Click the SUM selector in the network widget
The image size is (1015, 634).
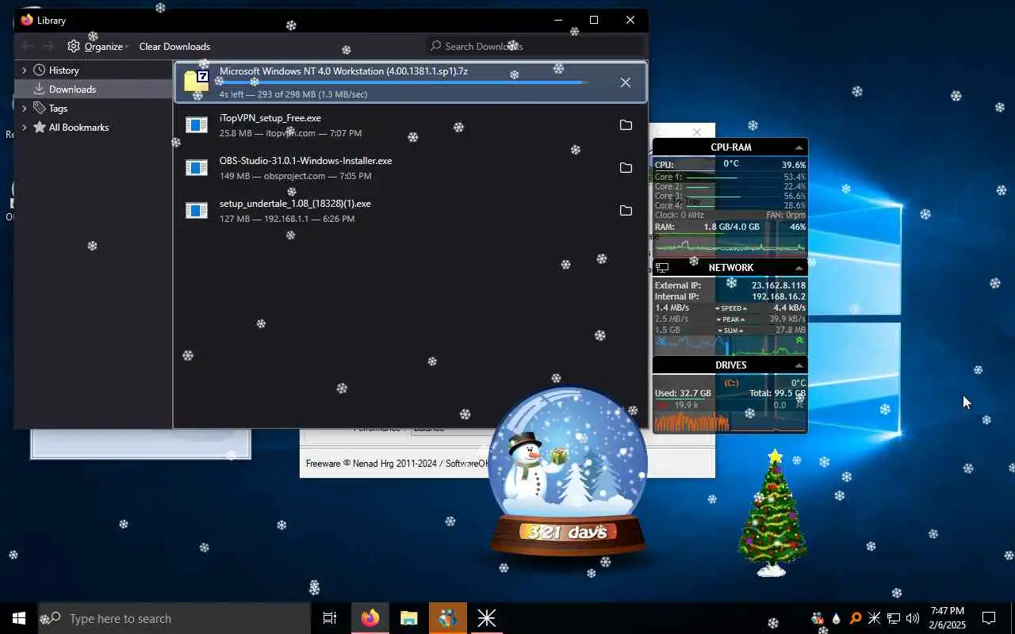point(731,330)
